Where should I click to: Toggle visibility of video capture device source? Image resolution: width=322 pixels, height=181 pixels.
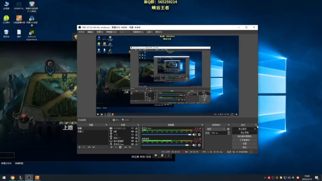click(x=132, y=128)
